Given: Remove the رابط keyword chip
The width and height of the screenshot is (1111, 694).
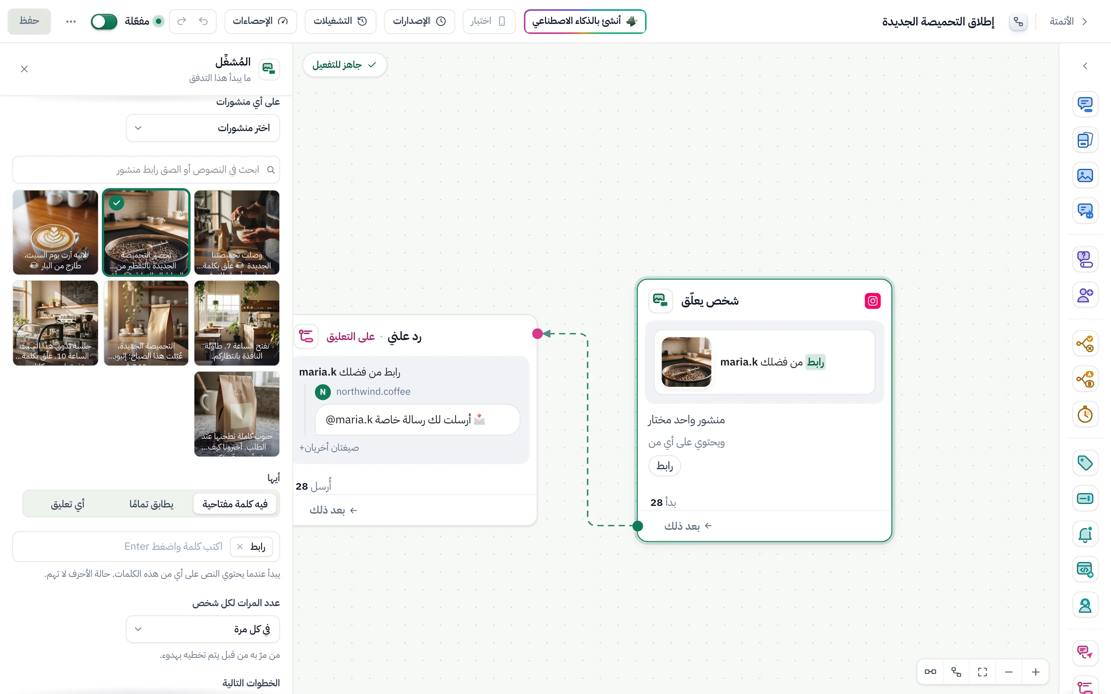Looking at the screenshot, I should pos(240,547).
